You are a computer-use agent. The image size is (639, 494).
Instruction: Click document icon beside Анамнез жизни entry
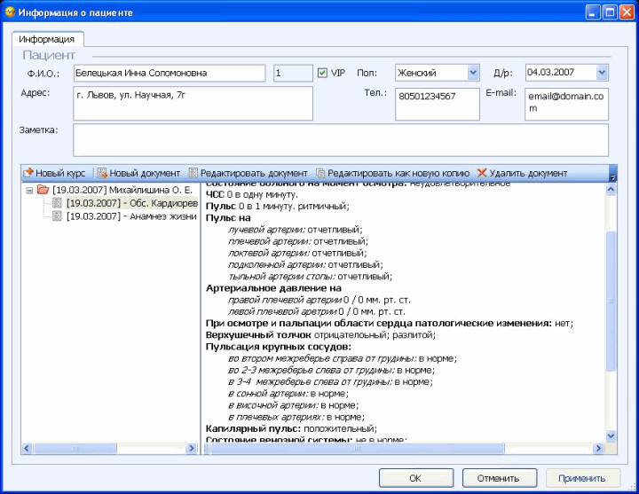pyautogui.click(x=58, y=216)
